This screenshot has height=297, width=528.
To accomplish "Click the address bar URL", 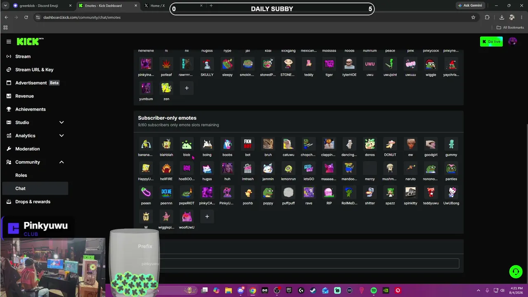I will (x=82, y=17).
